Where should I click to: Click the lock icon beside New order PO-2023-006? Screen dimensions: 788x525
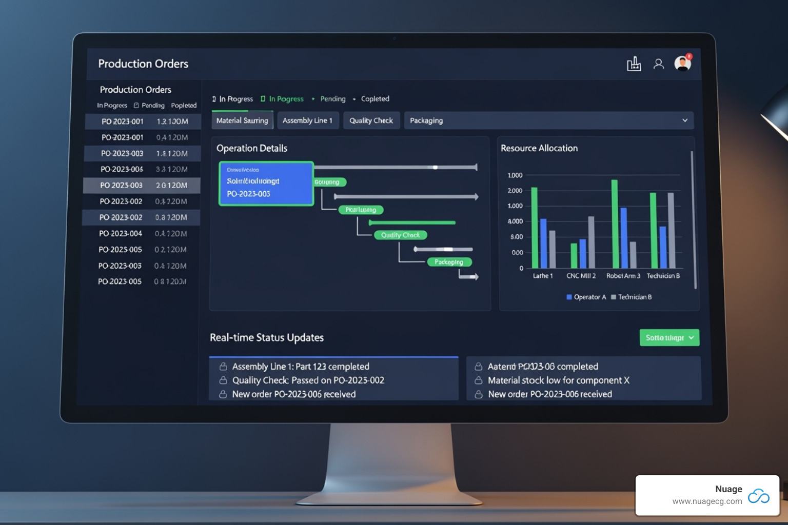pos(223,394)
